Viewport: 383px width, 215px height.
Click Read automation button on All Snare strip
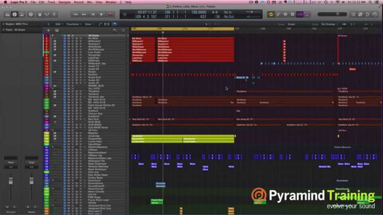coord(11,162)
